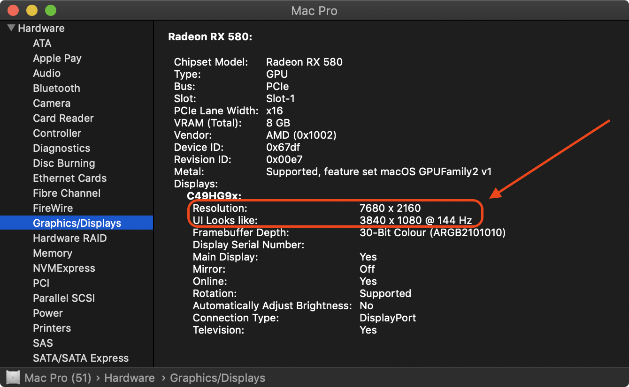Minimize the window with yellow button
Image resolution: width=629 pixels, height=387 pixels.
tap(31, 10)
